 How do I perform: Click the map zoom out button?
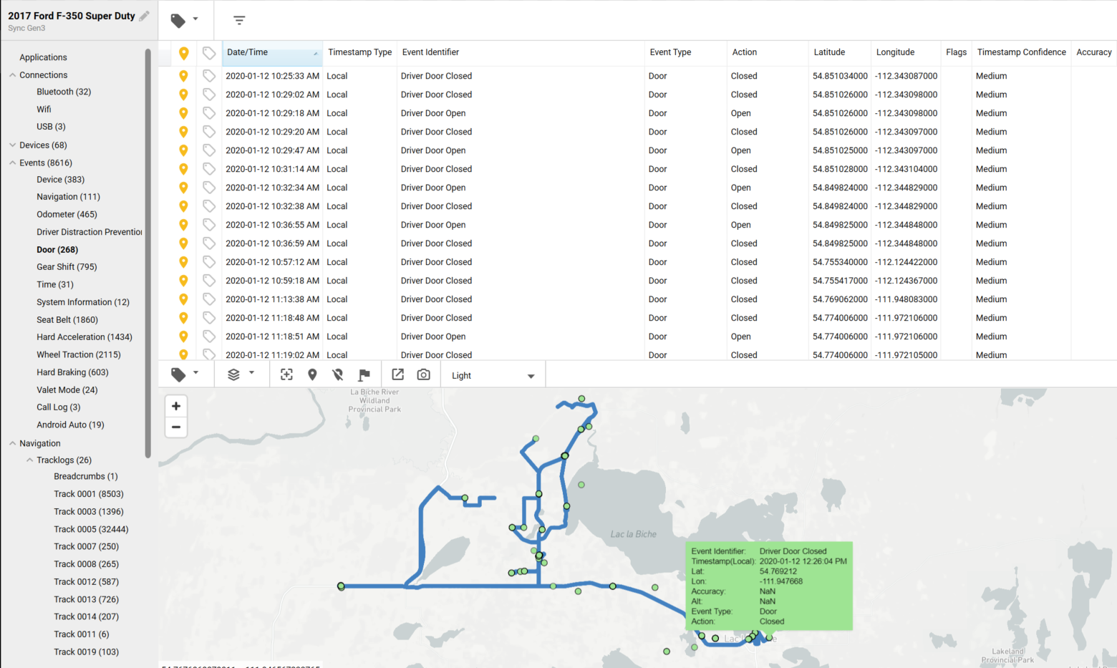pos(175,427)
